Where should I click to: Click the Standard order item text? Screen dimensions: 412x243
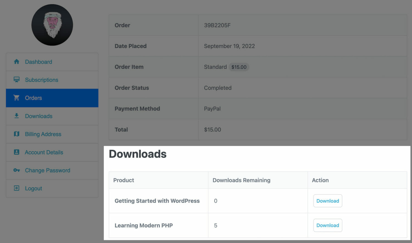click(x=215, y=67)
